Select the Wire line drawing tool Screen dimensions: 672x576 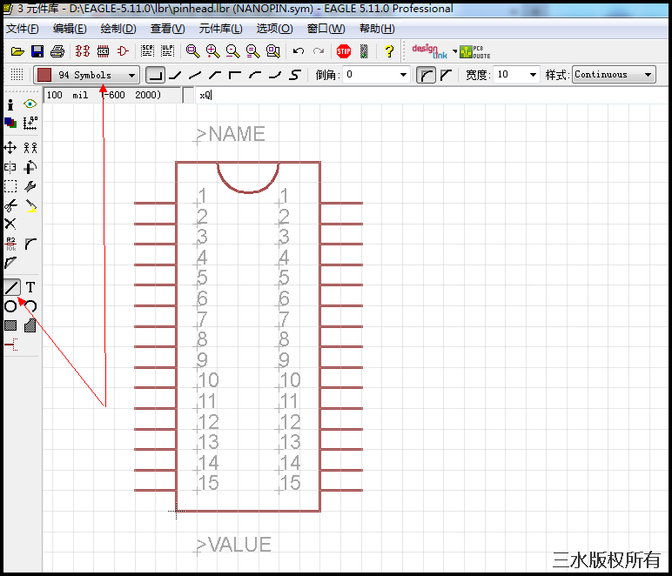coord(11,287)
